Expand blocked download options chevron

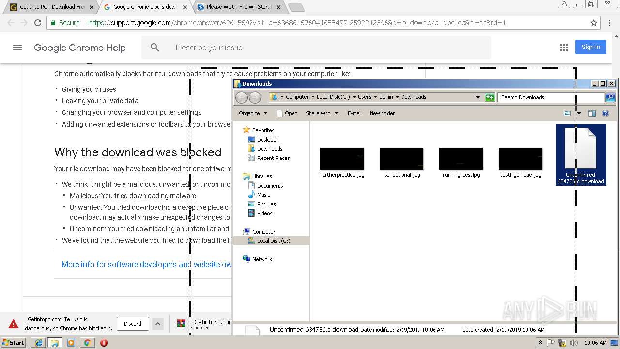pyautogui.click(x=157, y=324)
